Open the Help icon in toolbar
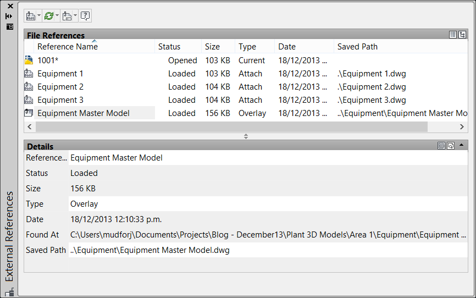Viewport: 476px width, 298px height. click(x=85, y=16)
